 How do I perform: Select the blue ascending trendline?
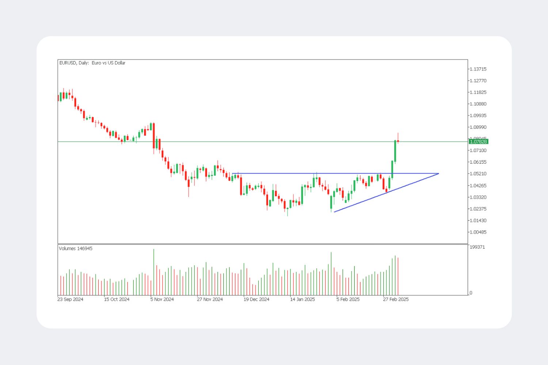click(x=386, y=193)
